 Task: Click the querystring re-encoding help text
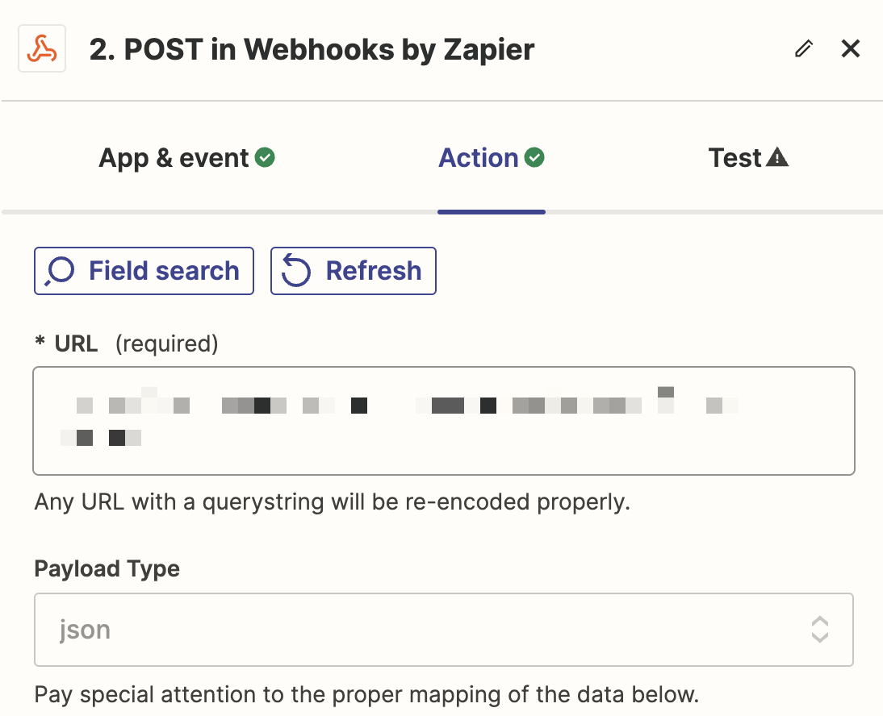(332, 502)
